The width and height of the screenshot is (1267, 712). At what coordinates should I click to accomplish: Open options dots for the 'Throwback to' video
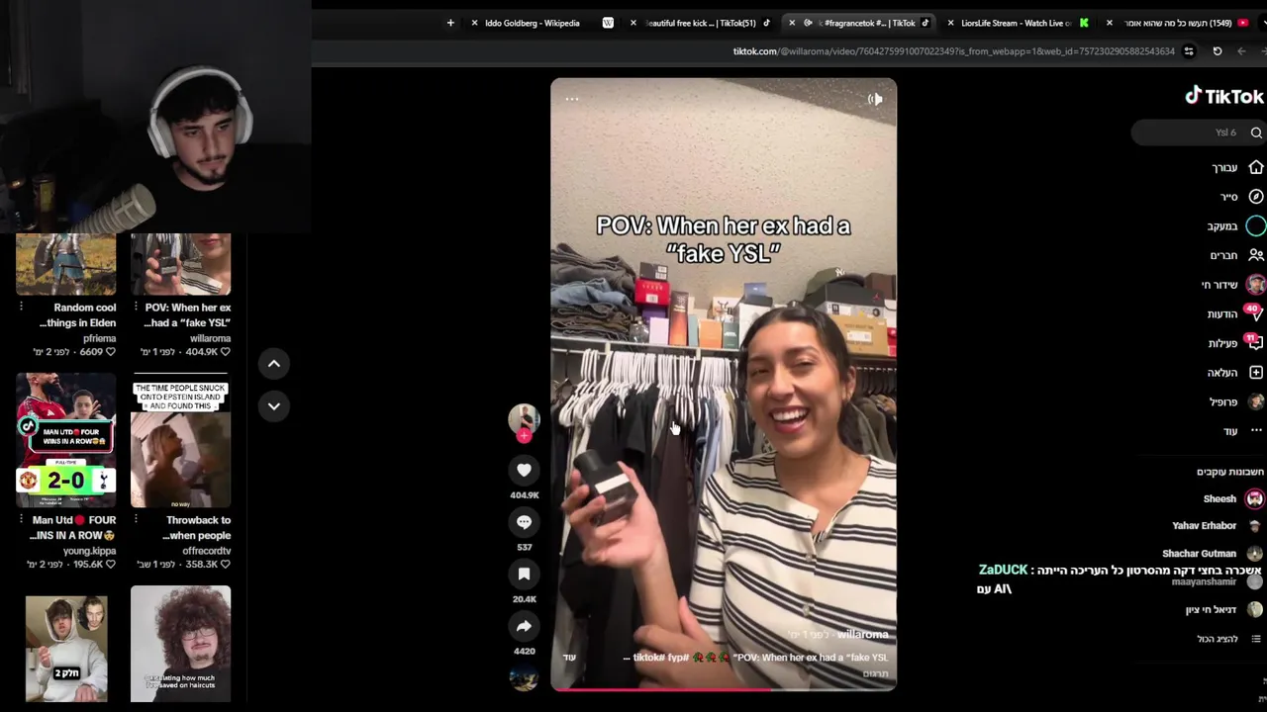pyautogui.click(x=135, y=519)
